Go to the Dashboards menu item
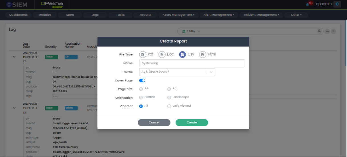347x157 pixels. (19, 15)
